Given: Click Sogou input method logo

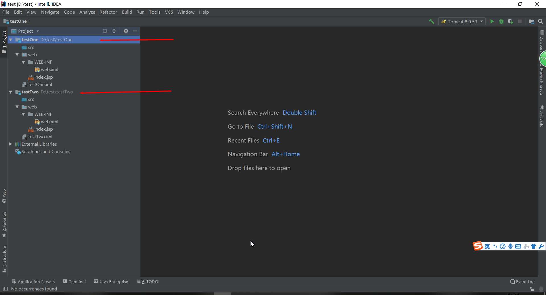Looking at the screenshot, I should 478,246.
